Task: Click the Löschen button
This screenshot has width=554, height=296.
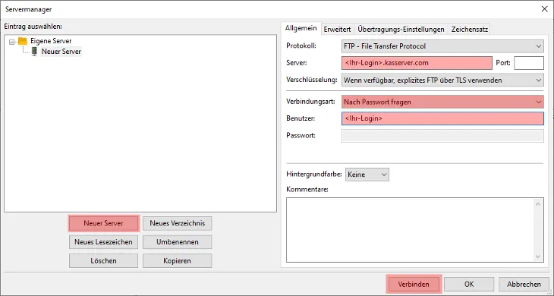Action: click(x=103, y=260)
